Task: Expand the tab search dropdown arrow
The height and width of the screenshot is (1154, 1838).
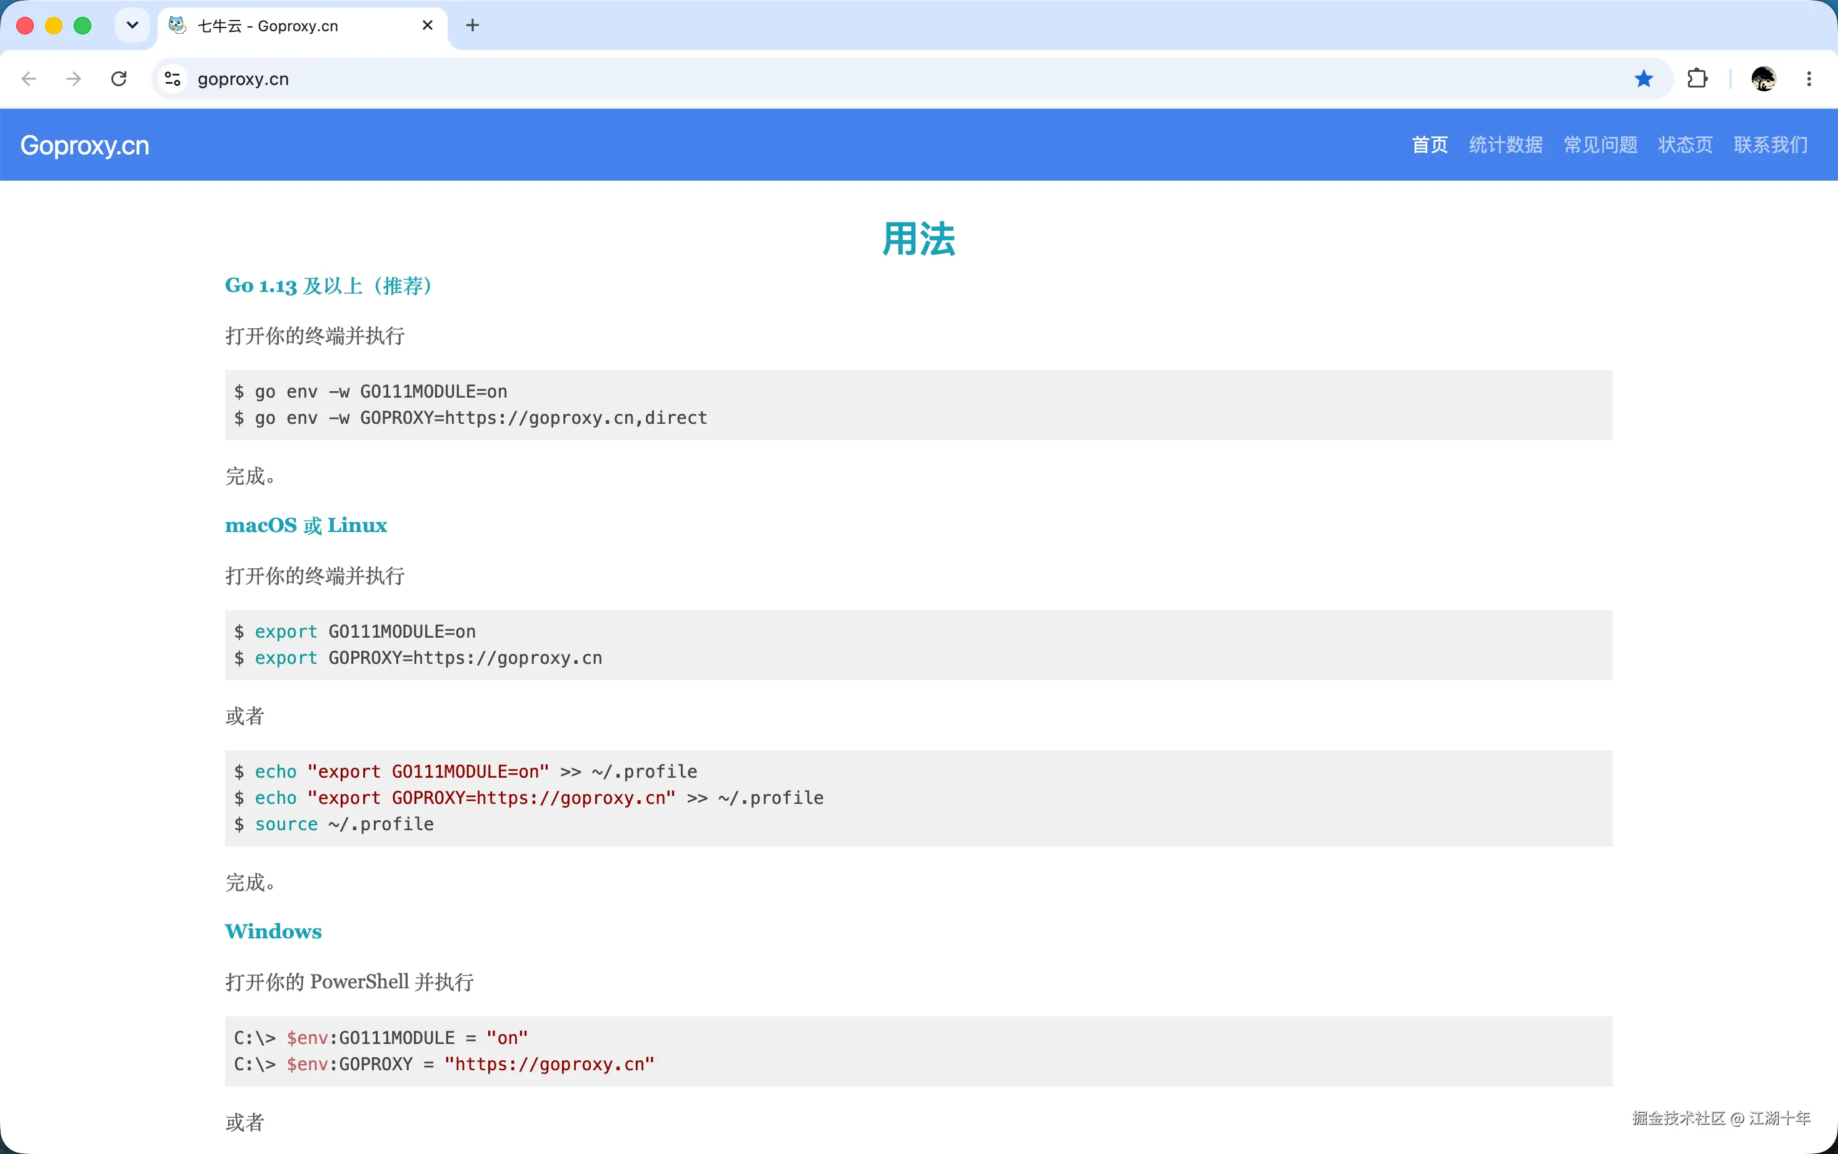Action: point(132,25)
